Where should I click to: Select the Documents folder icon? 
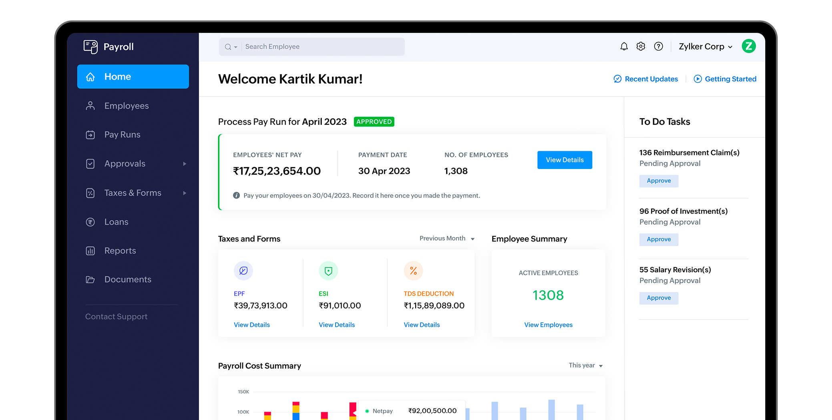click(90, 279)
